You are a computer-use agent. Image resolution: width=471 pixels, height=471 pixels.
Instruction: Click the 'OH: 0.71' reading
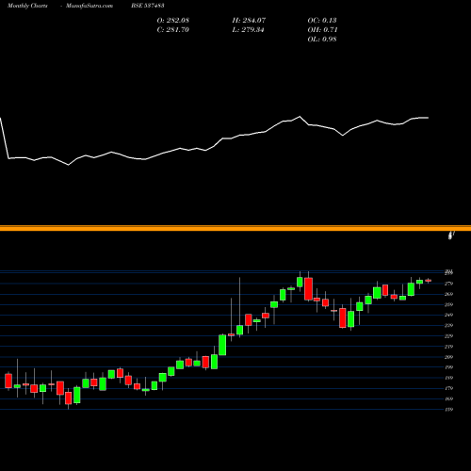[322, 29]
